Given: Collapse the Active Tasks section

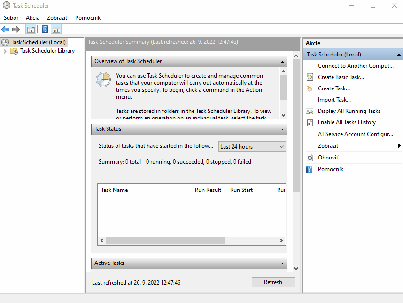Looking at the screenshot, I should (x=282, y=263).
